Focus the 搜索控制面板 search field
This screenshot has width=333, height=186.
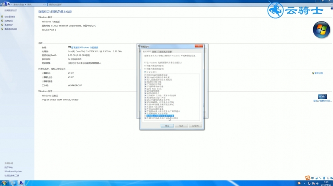(189, 5)
